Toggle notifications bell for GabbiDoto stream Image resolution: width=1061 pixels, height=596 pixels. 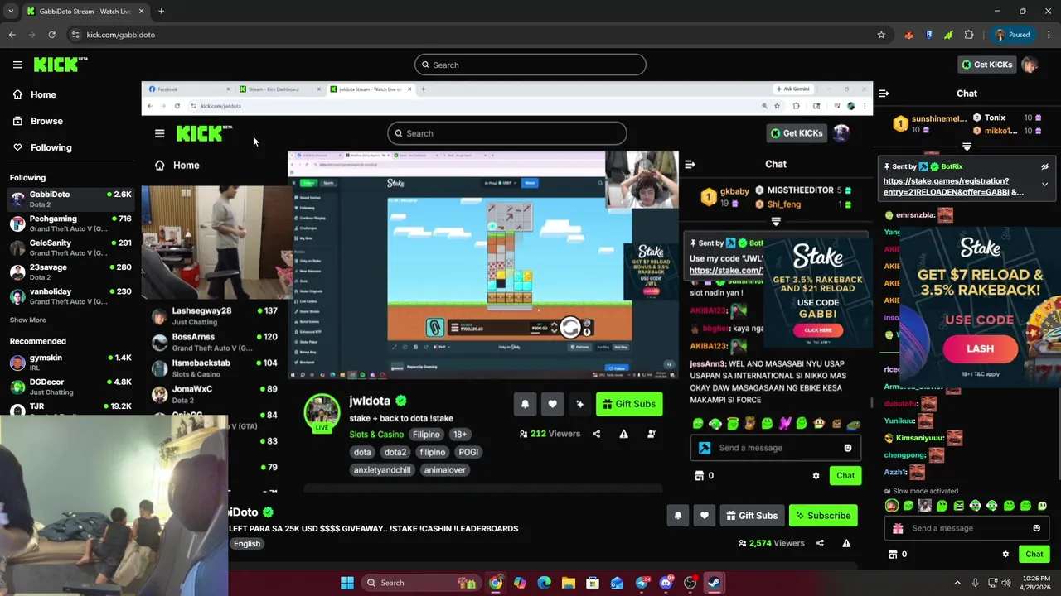click(677, 516)
